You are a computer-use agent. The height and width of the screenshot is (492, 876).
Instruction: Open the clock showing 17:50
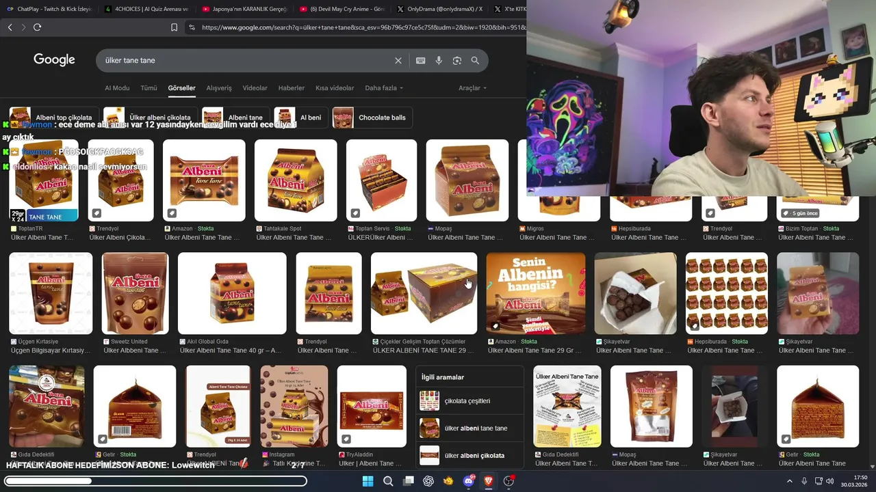pos(854,481)
